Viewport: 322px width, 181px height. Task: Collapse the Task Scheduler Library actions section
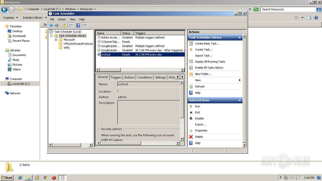tap(239, 37)
